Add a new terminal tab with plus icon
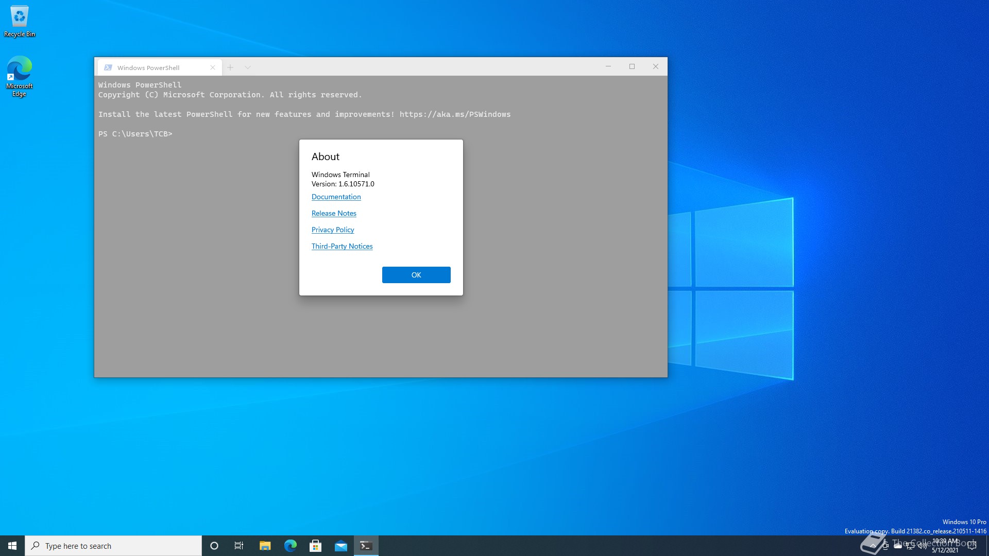The image size is (989, 556). pos(230,67)
